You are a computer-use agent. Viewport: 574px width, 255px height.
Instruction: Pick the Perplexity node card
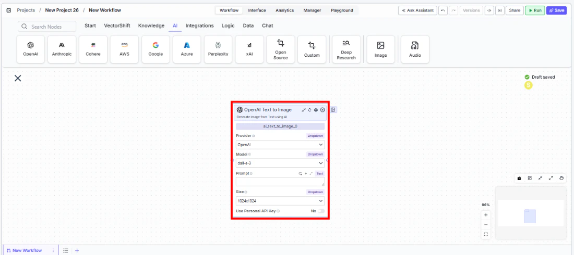point(218,49)
